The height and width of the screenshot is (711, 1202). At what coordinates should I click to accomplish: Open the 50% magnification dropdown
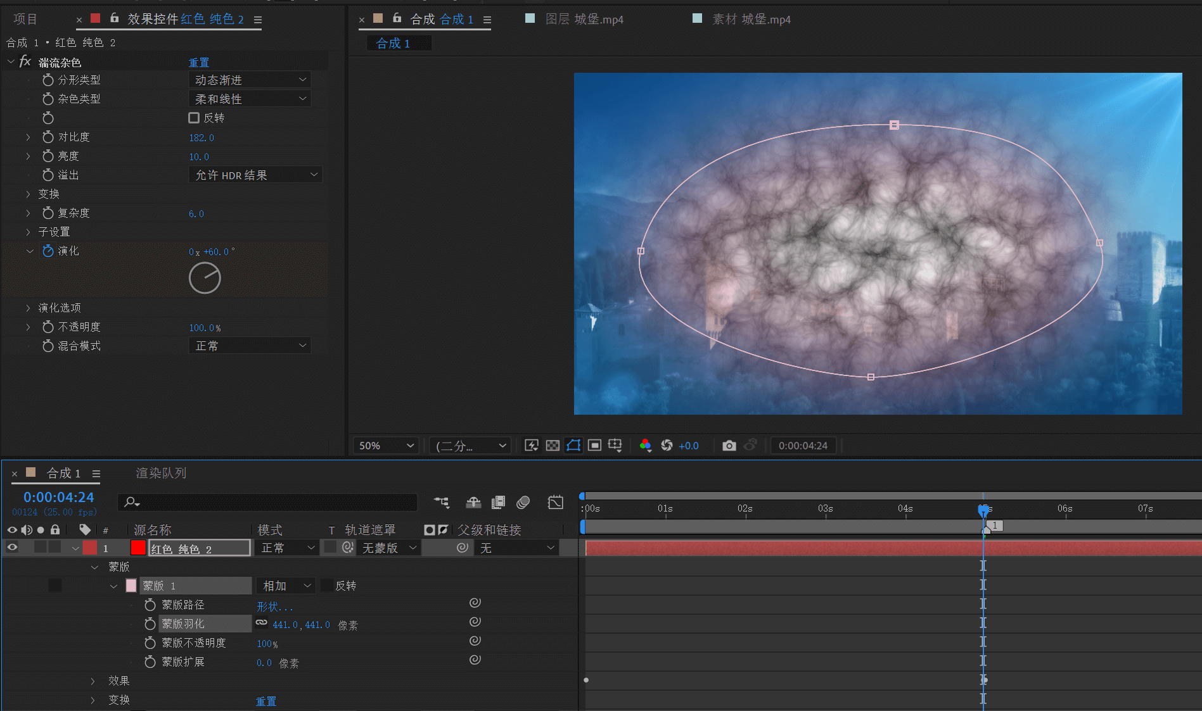pos(386,446)
